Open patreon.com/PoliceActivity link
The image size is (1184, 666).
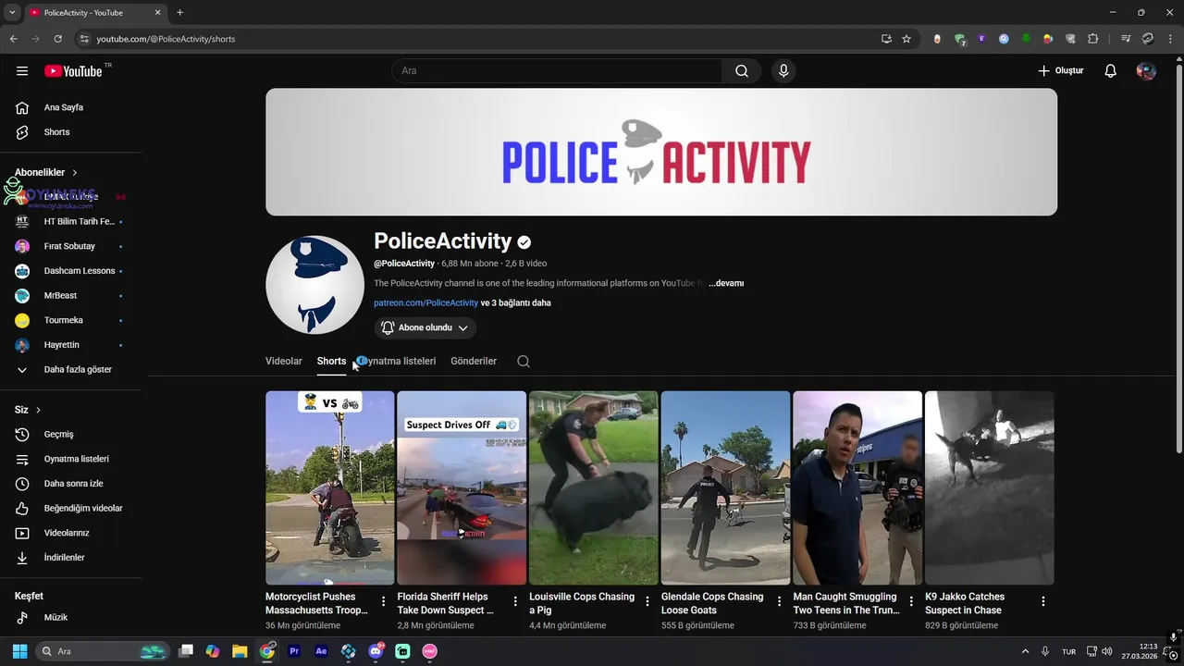point(425,303)
